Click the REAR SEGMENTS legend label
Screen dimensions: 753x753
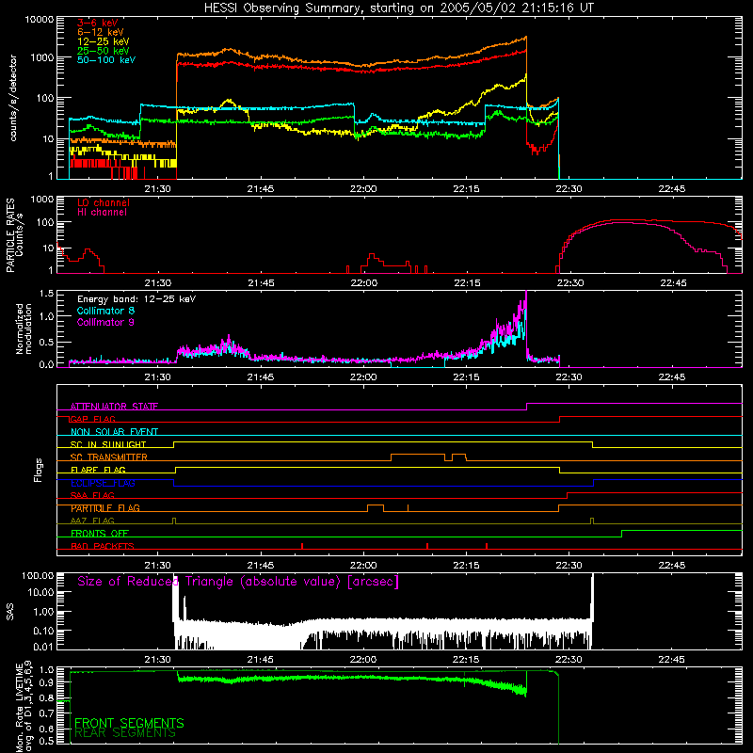[x=125, y=733]
